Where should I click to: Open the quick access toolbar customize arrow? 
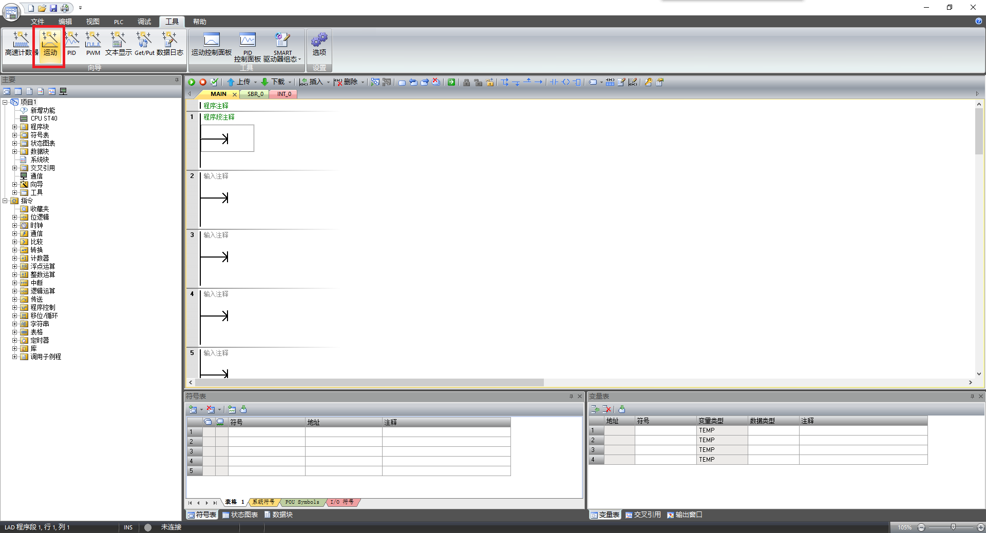point(80,8)
